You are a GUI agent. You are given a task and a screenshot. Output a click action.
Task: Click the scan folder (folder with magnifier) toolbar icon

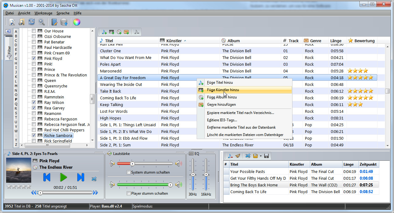click(21, 22)
